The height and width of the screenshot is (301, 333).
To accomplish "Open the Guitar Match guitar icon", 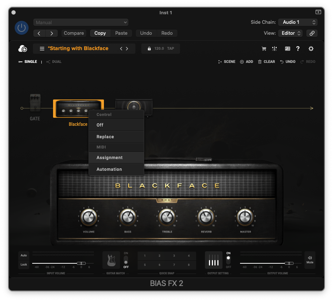I will [x=111, y=260].
